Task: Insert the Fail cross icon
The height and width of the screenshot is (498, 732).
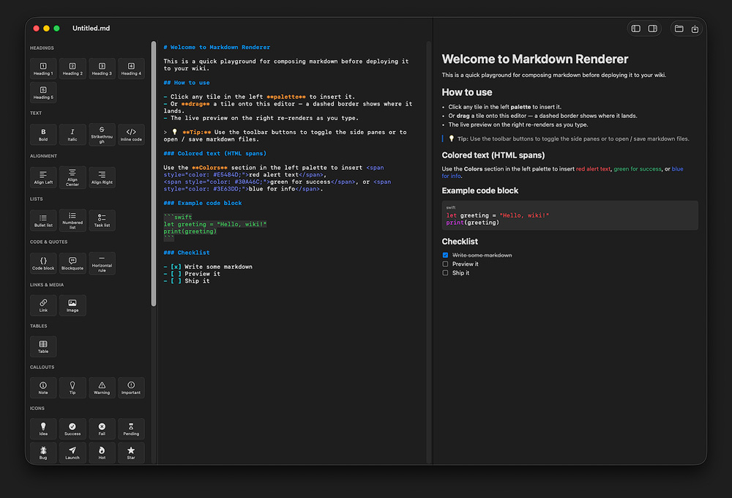Action: click(x=102, y=429)
